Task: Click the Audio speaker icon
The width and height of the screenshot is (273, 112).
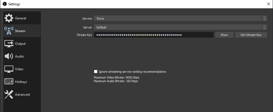Action: point(9,56)
